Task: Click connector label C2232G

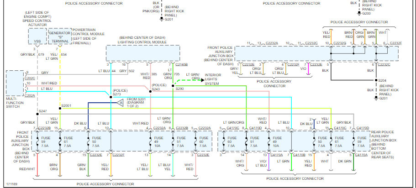Action: (340, 43)
